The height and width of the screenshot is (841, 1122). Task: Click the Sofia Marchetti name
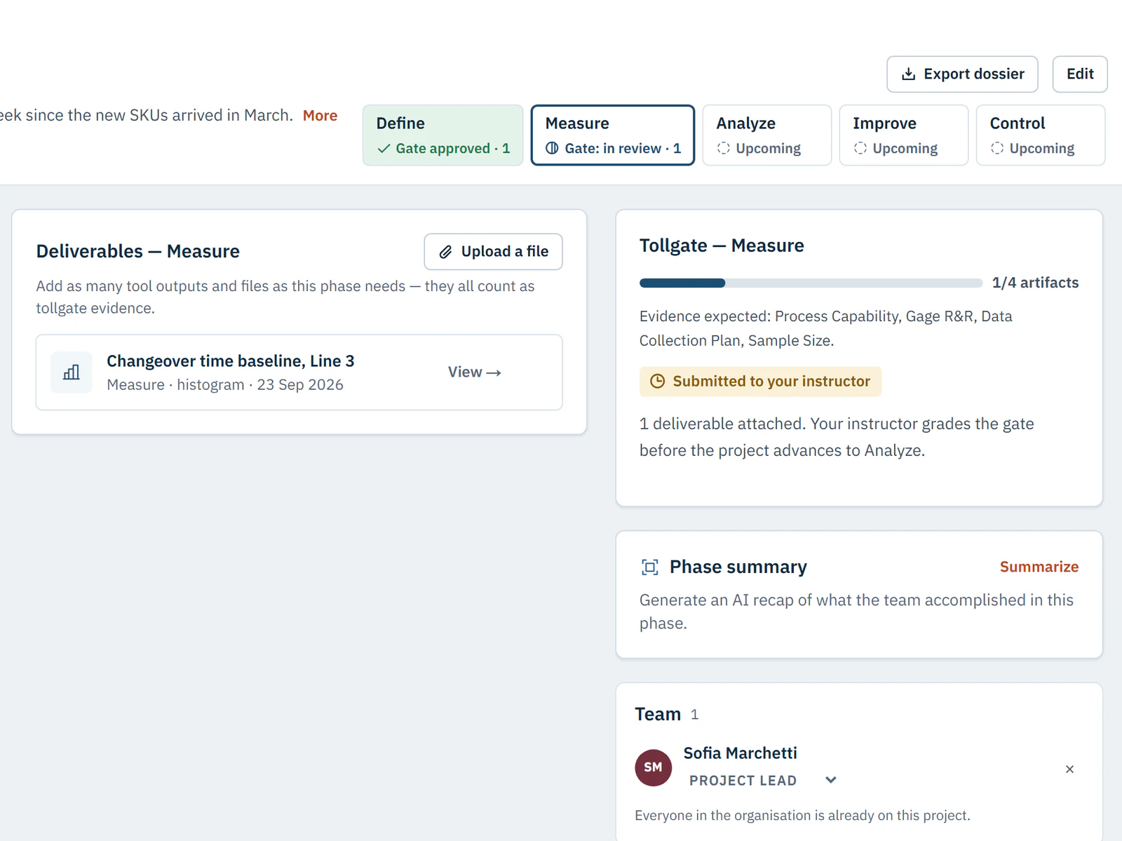tap(740, 753)
